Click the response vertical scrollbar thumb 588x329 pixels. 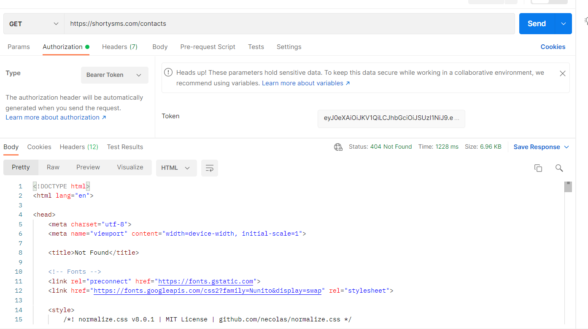[x=568, y=187]
